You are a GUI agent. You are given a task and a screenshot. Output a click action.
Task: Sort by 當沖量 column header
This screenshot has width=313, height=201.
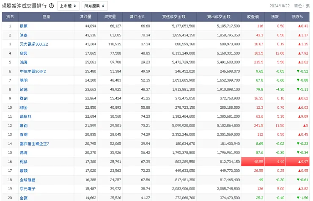click(x=86, y=17)
